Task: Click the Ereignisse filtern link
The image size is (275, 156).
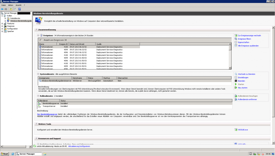Action: pyautogui.click(x=244, y=39)
